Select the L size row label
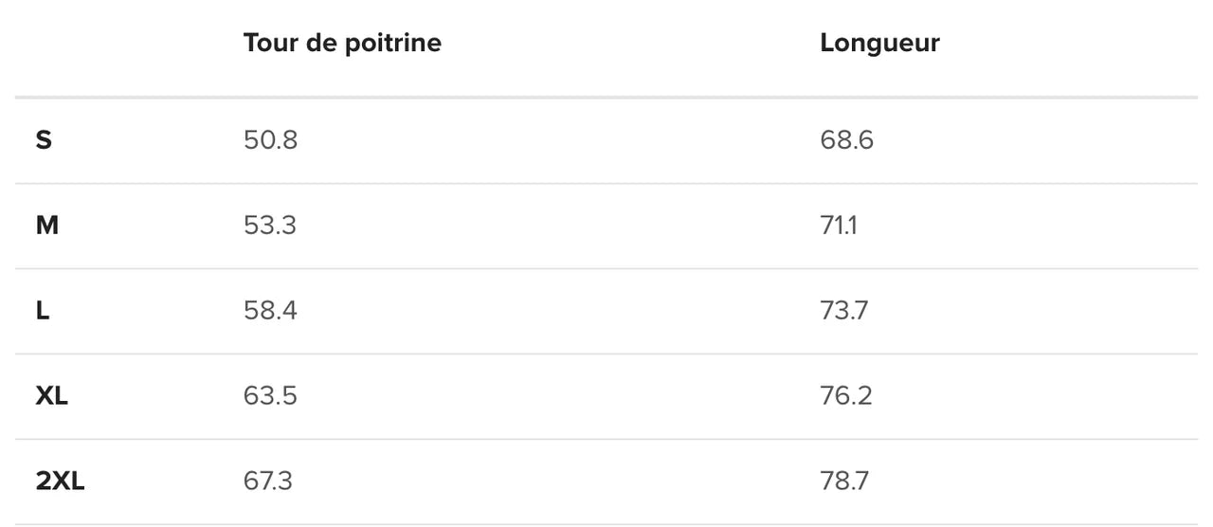This screenshot has width=1213, height=527. coord(43,311)
